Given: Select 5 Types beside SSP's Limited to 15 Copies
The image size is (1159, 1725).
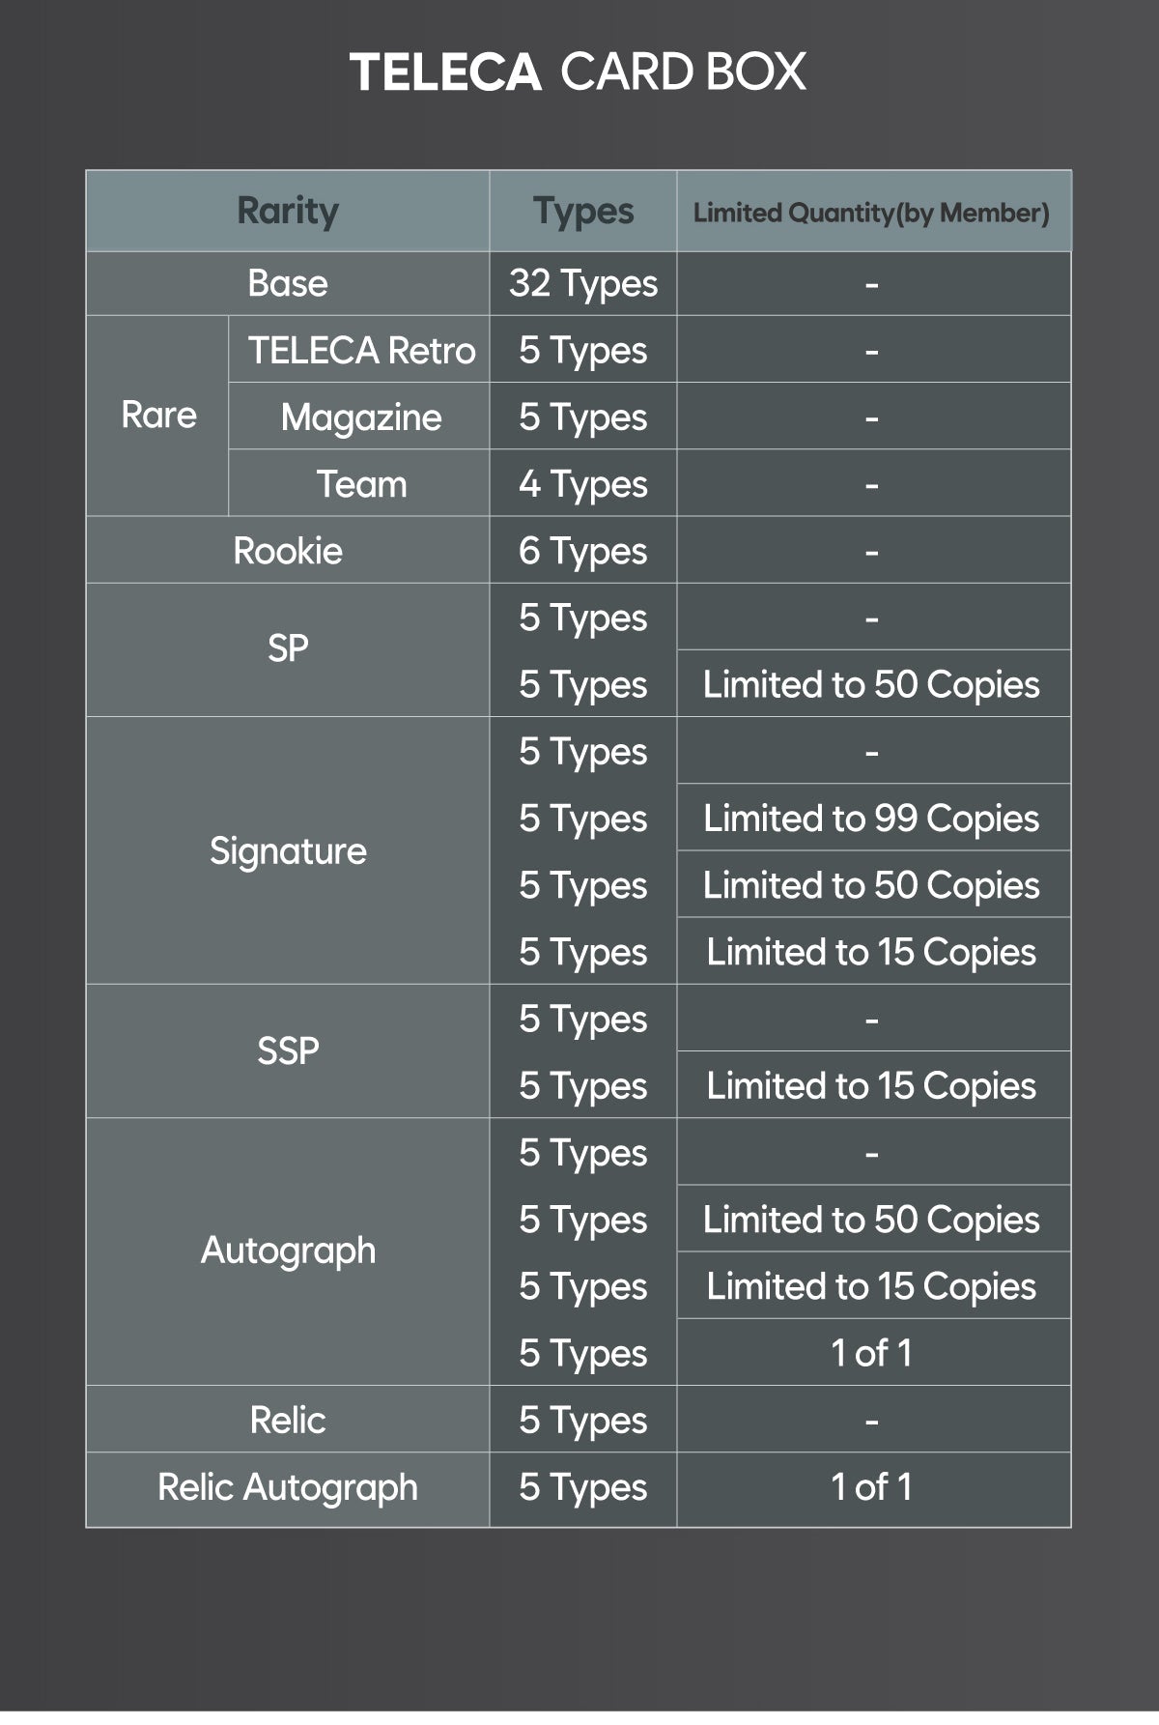Looking at the screenshot, I should (x=583, y=1085).
